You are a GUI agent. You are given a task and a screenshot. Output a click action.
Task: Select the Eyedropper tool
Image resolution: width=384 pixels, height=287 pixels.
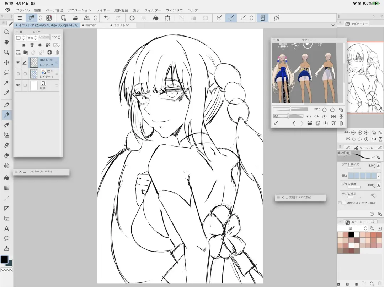point(6,93)
